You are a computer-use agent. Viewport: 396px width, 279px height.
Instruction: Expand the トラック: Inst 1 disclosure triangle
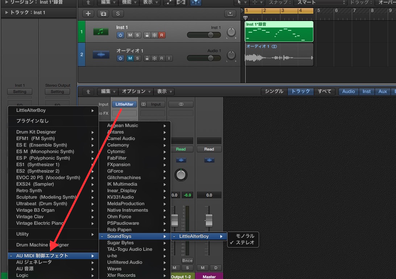pos(7,12)
